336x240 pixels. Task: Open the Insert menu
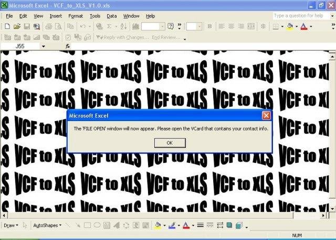[x=56, y=16]
